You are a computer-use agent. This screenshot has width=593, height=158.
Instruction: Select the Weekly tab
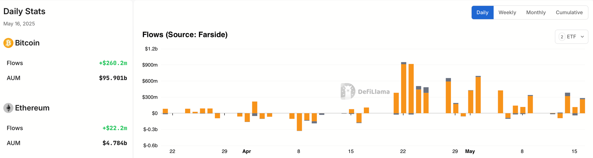point(507,12)
